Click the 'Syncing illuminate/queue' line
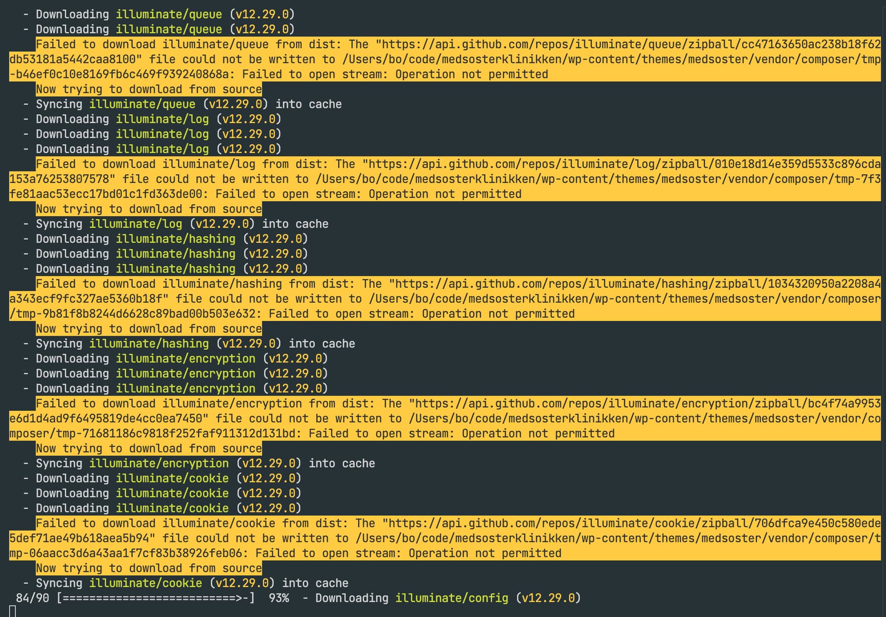The height and width of the screenshot is (617, 886). (188, 104)
